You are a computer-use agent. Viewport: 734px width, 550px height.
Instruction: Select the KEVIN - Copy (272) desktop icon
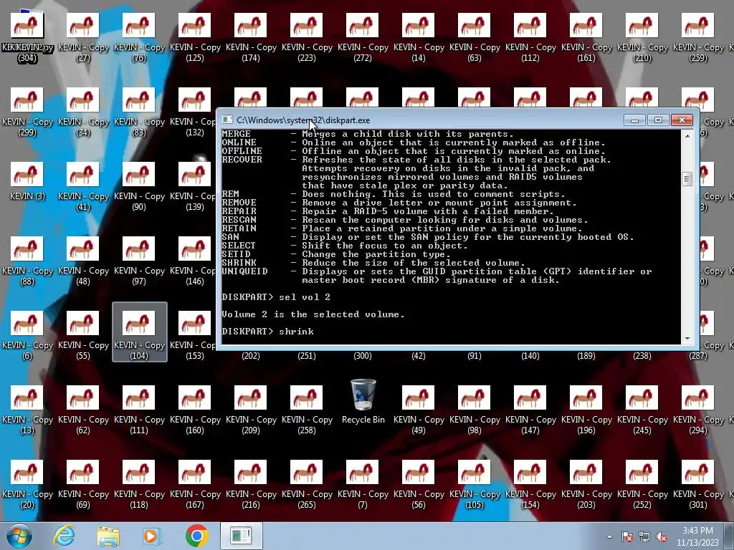coord(363,37)
